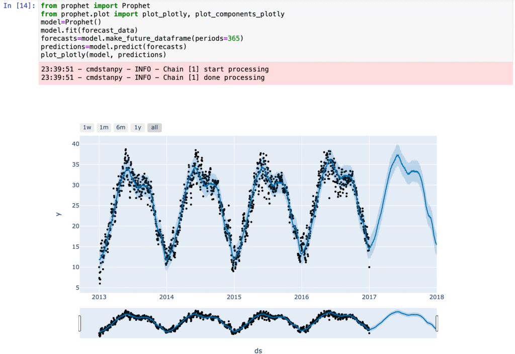Click the 'Chain [1] done processing' log line
This screenshot has height=354, width=515.
(x=153, y=77)
